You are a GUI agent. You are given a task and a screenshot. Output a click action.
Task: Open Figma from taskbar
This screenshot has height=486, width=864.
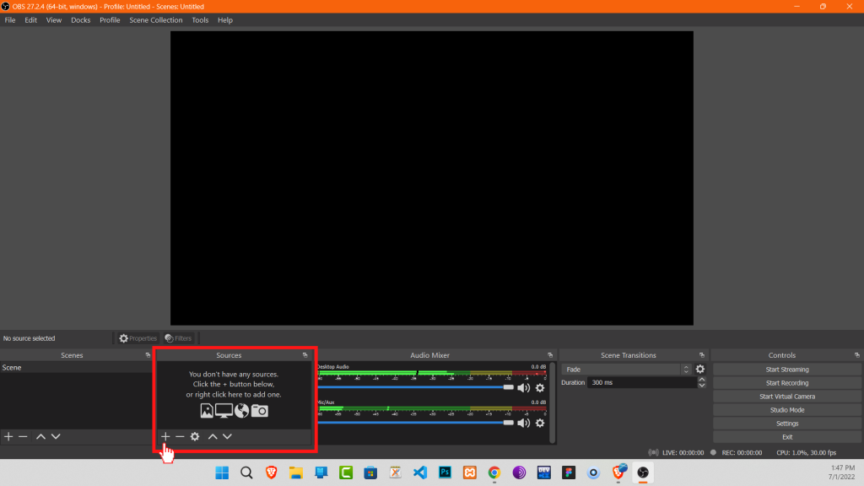(x=569, y=472)
